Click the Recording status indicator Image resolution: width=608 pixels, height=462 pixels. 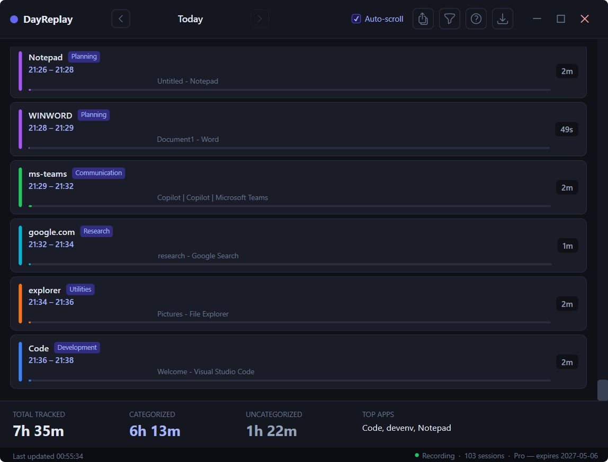pyautogui.click(x=435, y=456)
